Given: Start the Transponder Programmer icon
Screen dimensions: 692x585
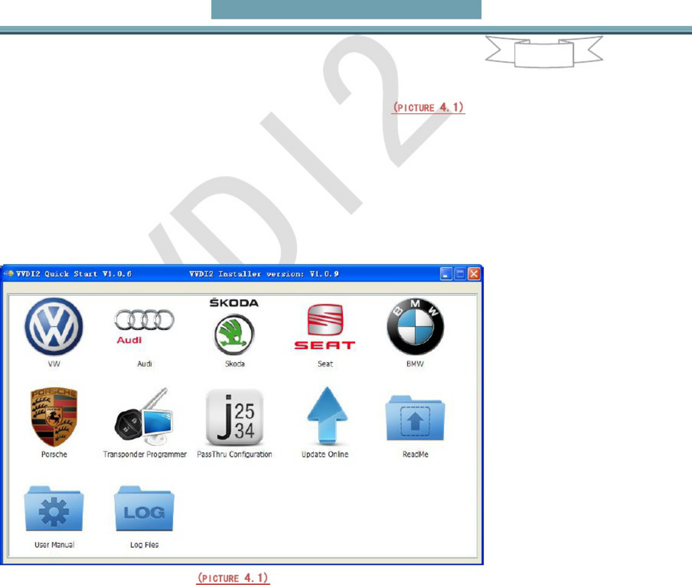Looking at the screenshot, I should coord(144,415).
